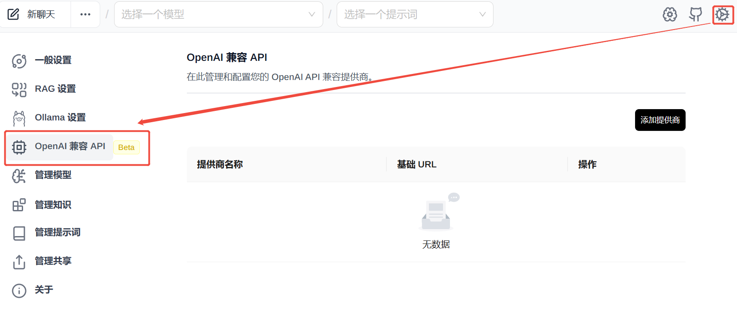Open the 选择一个提示词 prompt dropdown
Screen dimensions: 737x320
pos(415,14)
